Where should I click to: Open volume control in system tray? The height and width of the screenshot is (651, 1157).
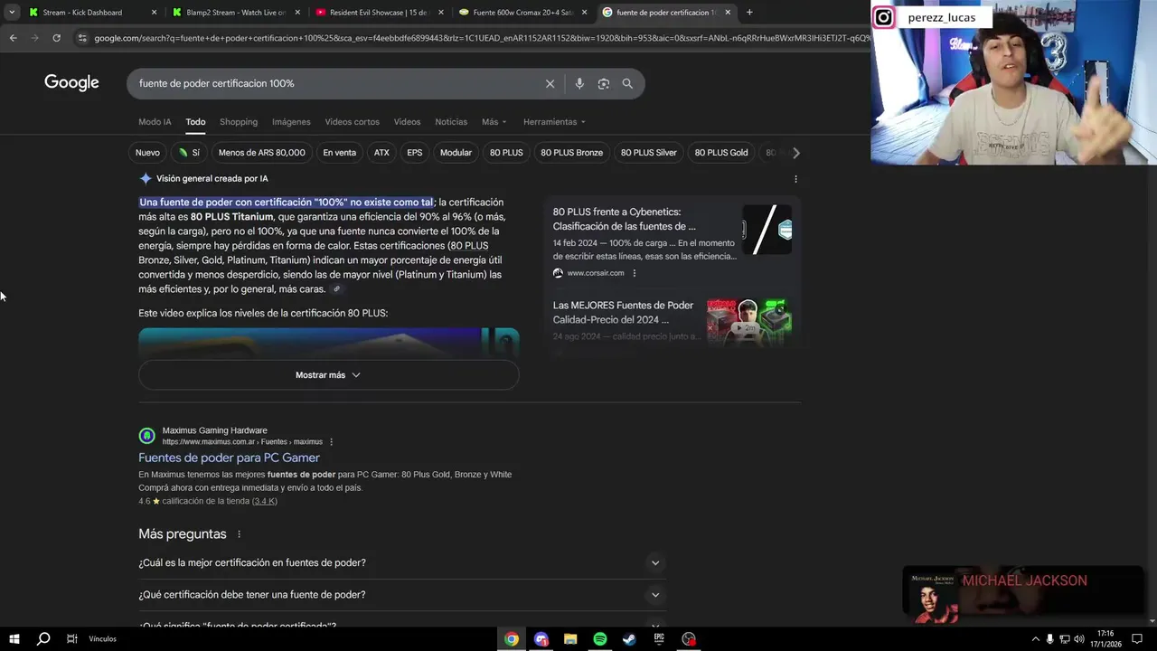coord(1078,639)
